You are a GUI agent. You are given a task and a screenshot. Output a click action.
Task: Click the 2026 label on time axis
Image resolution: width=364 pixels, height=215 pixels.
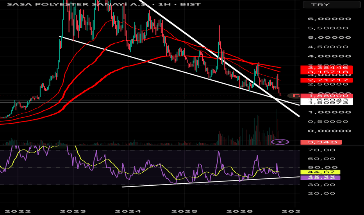tap(239, 211)
